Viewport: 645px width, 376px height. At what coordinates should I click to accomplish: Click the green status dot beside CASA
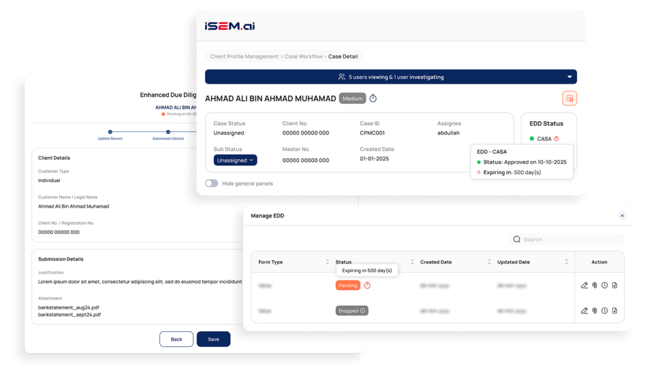tap(530, 138)
